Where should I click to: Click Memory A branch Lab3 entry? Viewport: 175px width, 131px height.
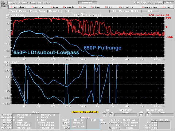pos(21,118)
